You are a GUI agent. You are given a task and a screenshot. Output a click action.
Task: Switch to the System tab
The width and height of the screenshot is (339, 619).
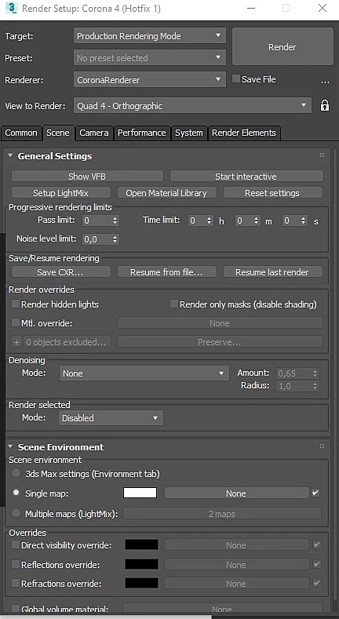point(189,133)
